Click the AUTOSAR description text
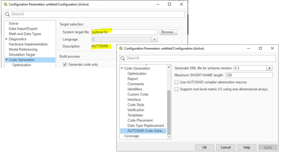The image size is (281, 153). (100, 46)
